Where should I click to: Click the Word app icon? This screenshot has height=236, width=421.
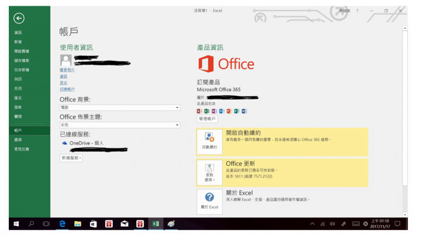pos(244,111)
